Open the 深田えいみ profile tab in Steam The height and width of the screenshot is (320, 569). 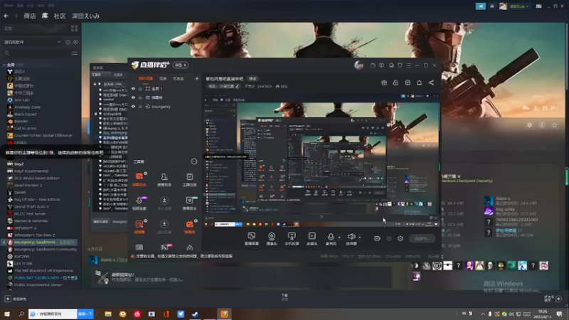coord(85,16)
